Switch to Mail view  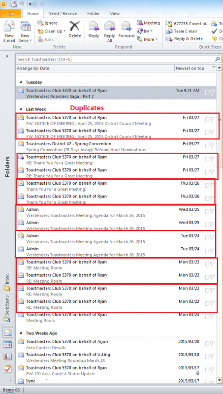[x=7, y=332]
